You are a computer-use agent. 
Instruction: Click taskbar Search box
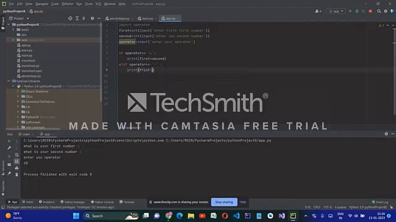point(111,216)
